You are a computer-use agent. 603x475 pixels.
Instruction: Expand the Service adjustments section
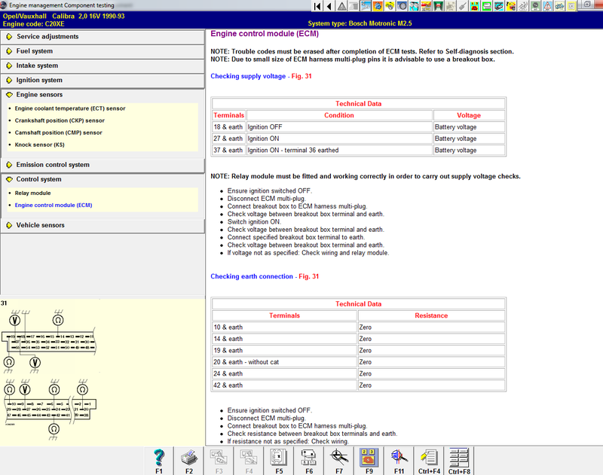tap(103, 37)
